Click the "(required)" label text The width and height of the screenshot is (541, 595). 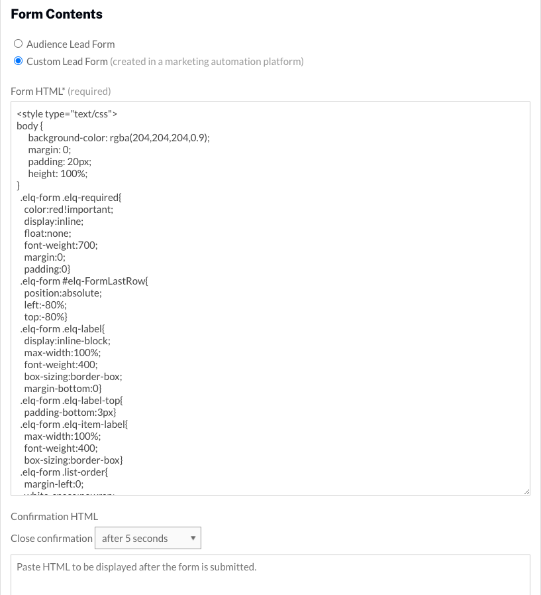[x=89, y=91]
